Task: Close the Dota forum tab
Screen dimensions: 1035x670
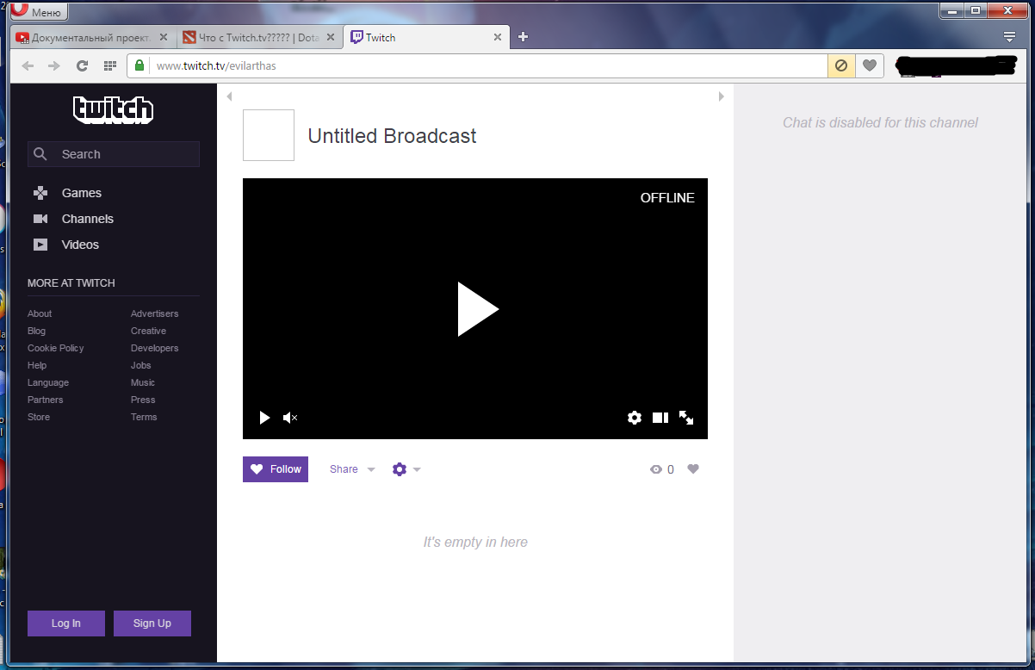Action: (331, 38)
